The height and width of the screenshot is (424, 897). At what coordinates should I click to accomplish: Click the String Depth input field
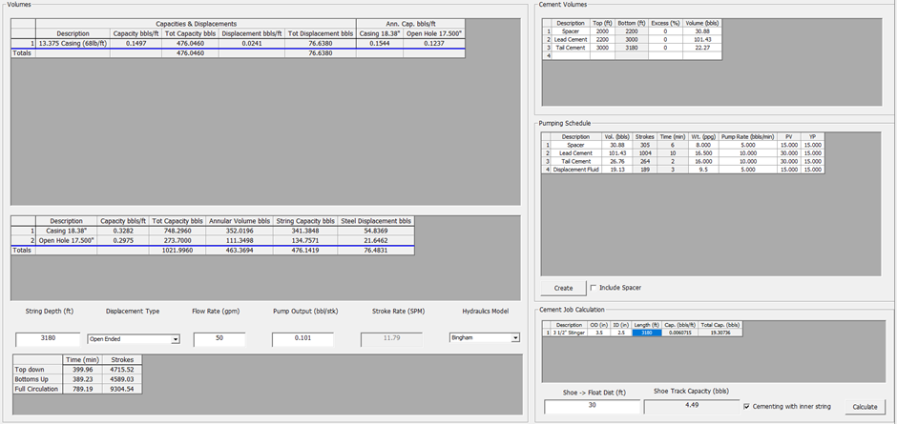pos(48,338)
